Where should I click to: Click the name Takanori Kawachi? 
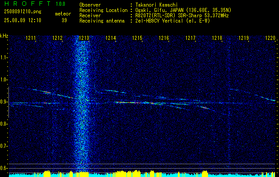pos(156,5)
